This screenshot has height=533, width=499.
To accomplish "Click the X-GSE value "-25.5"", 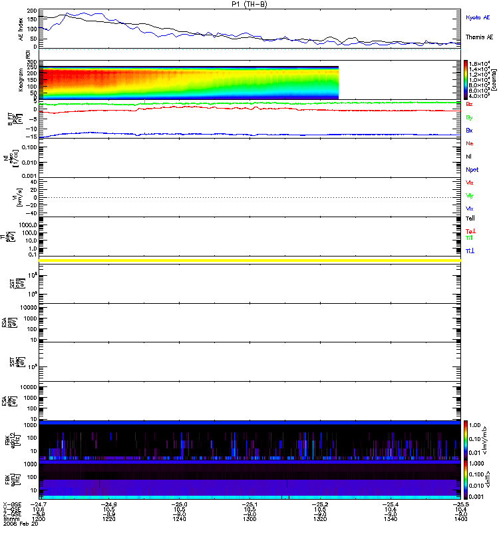I will (460, 504).
